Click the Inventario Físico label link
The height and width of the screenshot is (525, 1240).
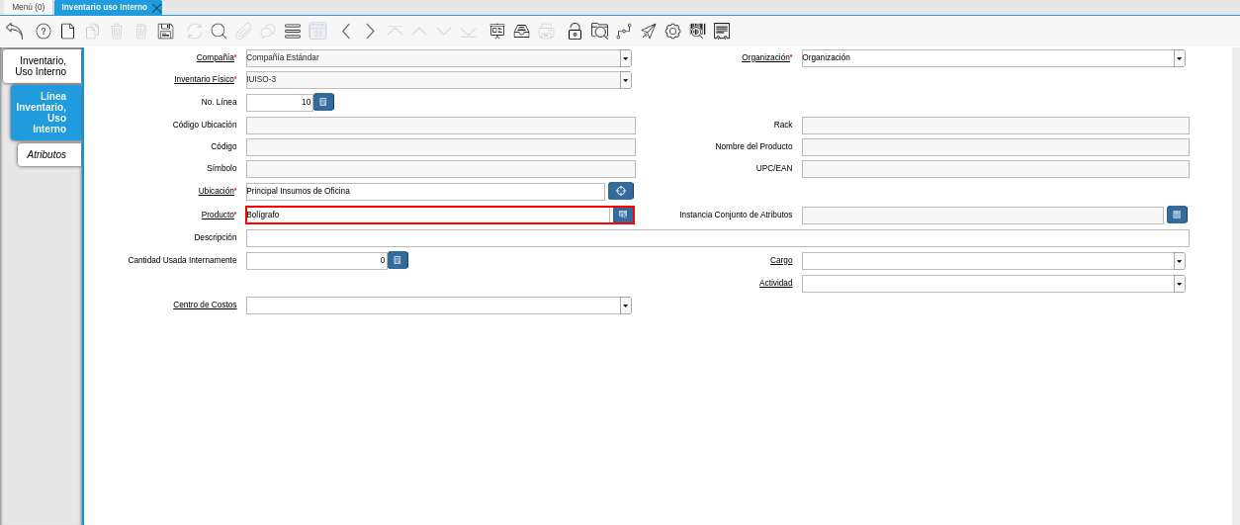(204, 79)
